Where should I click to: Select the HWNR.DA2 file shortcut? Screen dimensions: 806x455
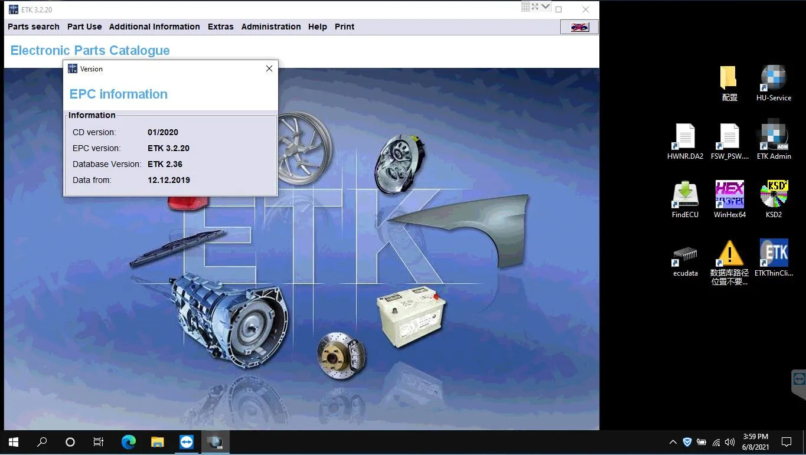685,142
